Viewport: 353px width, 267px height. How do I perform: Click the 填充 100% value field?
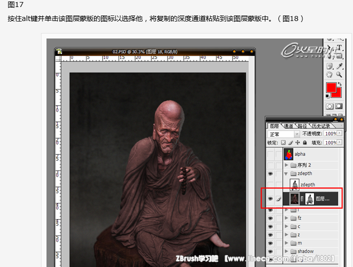(x=330, y=142)
